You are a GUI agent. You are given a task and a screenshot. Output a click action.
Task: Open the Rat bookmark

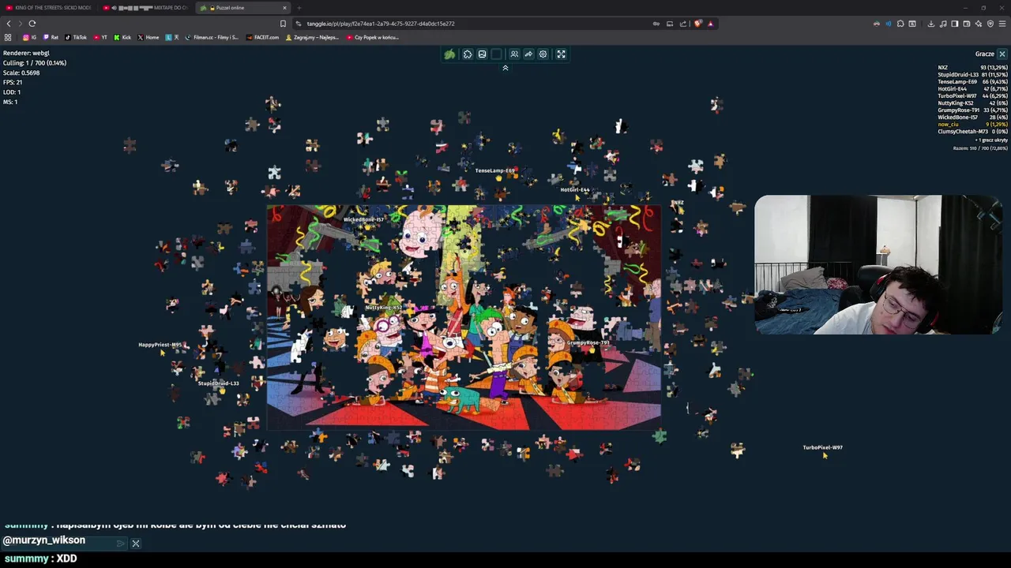[51, 37]
